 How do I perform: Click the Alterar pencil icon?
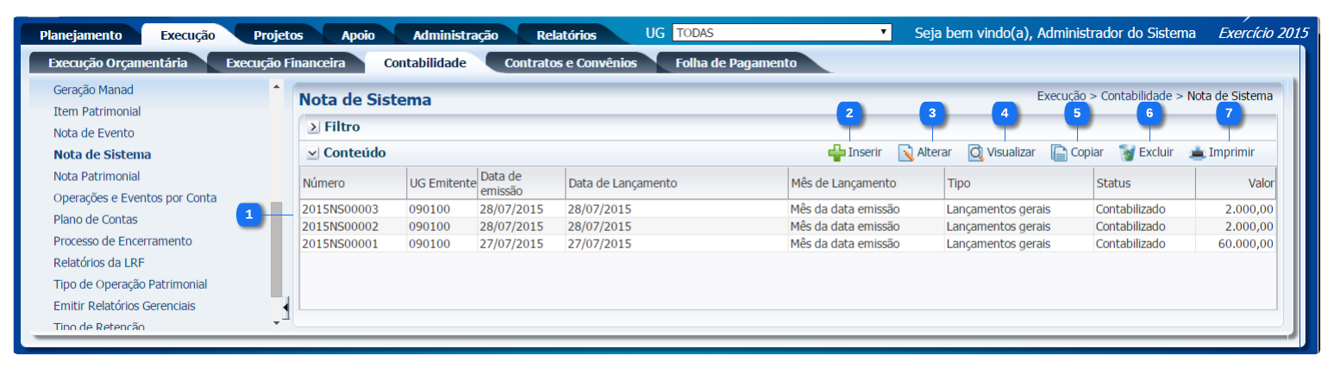pos(905,153)
